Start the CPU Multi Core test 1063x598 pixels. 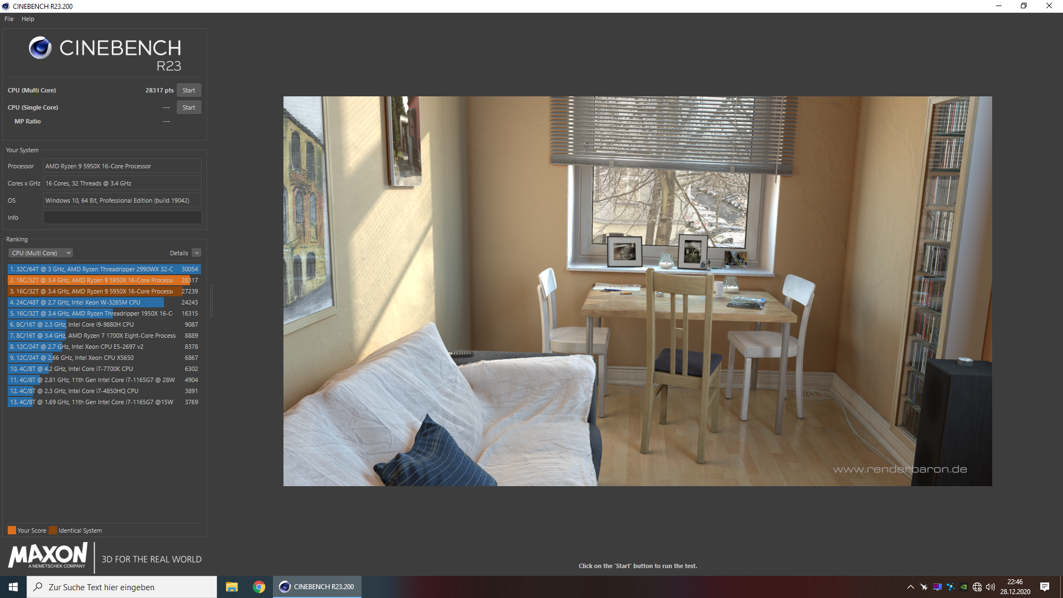(189, 90)
